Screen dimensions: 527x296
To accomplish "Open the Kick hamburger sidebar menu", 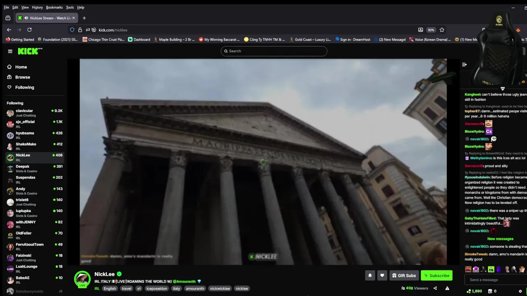I will pyautogui.click(x=10, y=51).
